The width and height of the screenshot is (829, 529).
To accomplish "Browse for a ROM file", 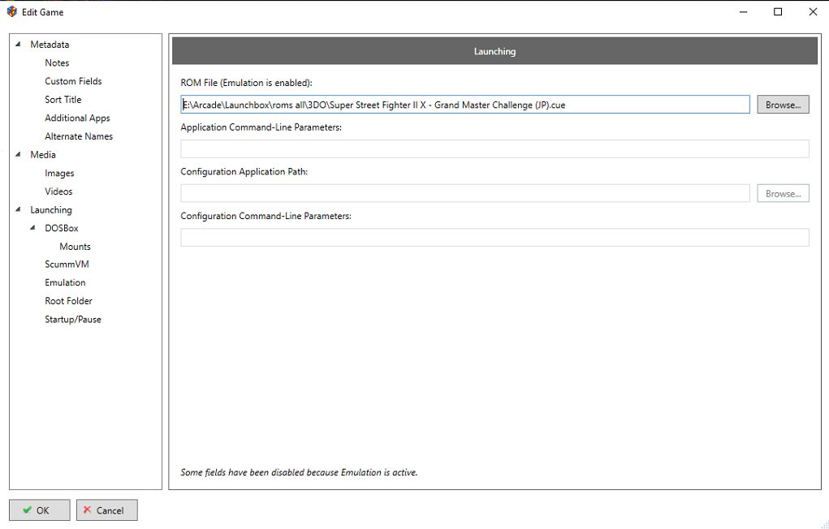I will (783, 105).
